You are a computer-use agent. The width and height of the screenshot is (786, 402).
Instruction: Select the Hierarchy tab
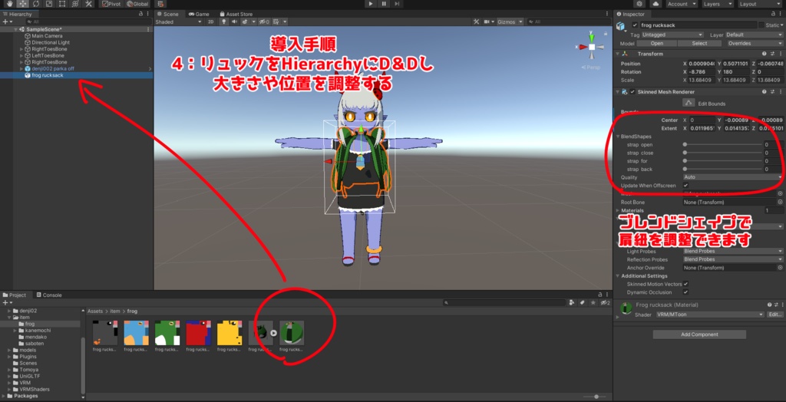tap(18, 14)
